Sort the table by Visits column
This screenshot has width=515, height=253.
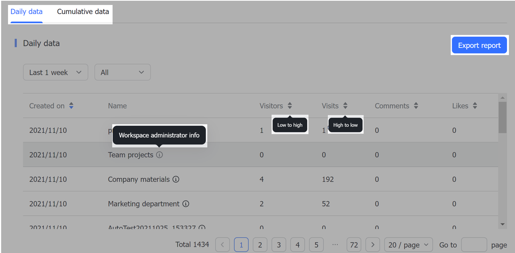pos(345,106)
